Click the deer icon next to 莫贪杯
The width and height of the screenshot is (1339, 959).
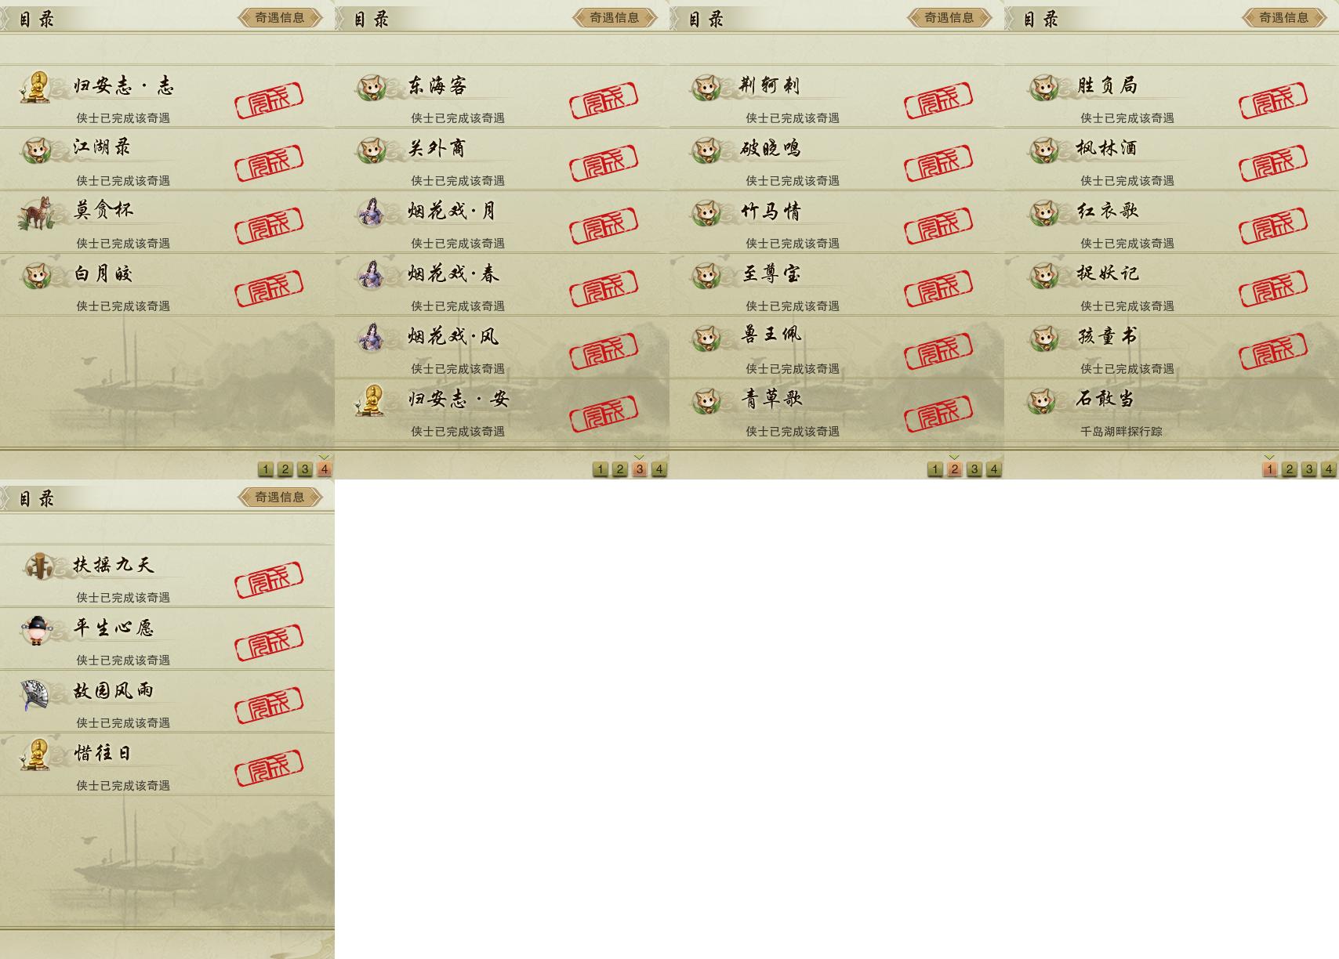pos(36,213)
